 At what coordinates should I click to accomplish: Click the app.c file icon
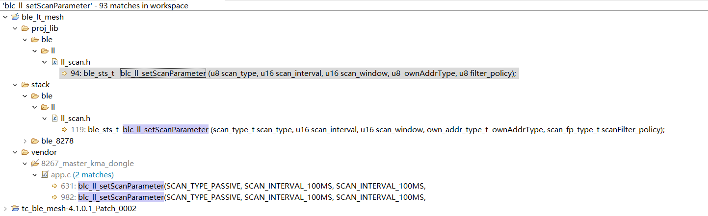45,175
